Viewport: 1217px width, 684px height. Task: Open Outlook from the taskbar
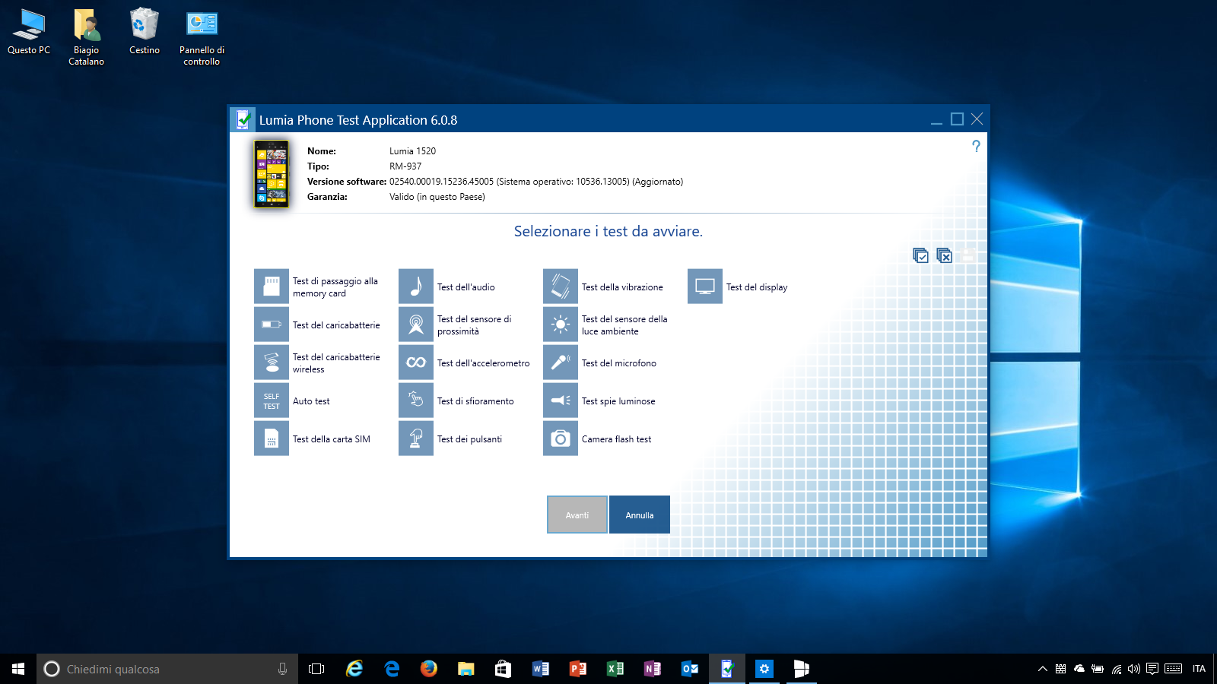tap(690, 669)
